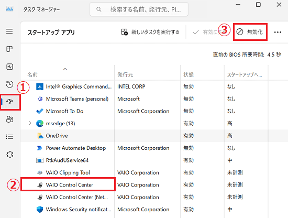Select the Power Automate Desktop row

154,148
